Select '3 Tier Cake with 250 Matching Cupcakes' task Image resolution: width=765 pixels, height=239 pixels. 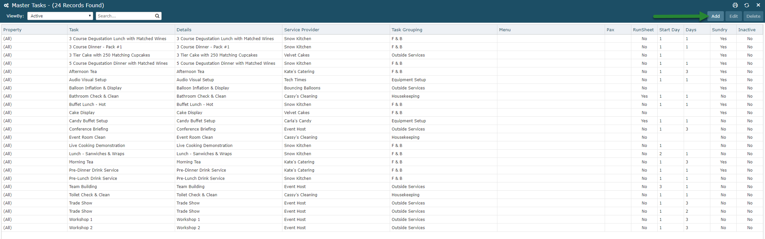109,55
